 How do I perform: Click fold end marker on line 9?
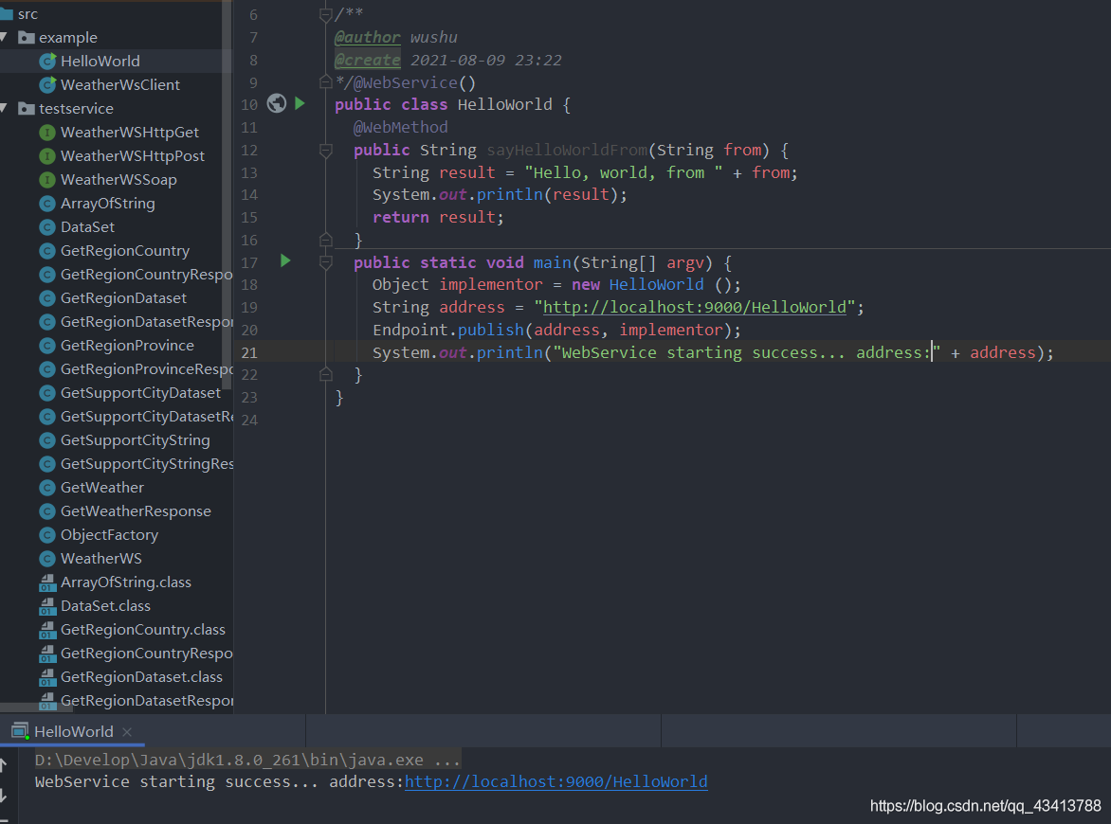[x=326, y=82]
